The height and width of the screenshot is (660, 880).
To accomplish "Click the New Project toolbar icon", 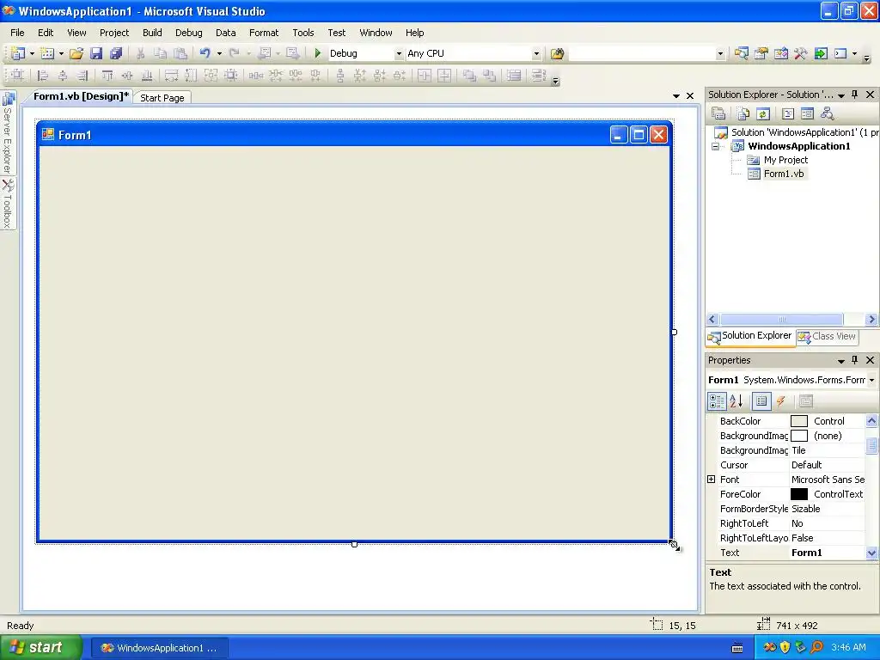I will pos(19,53).
